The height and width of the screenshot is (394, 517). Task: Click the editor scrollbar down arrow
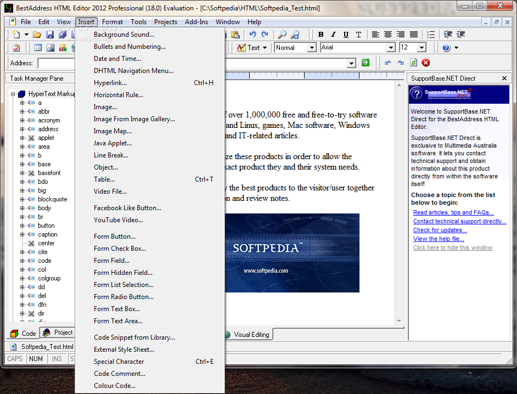399,321
